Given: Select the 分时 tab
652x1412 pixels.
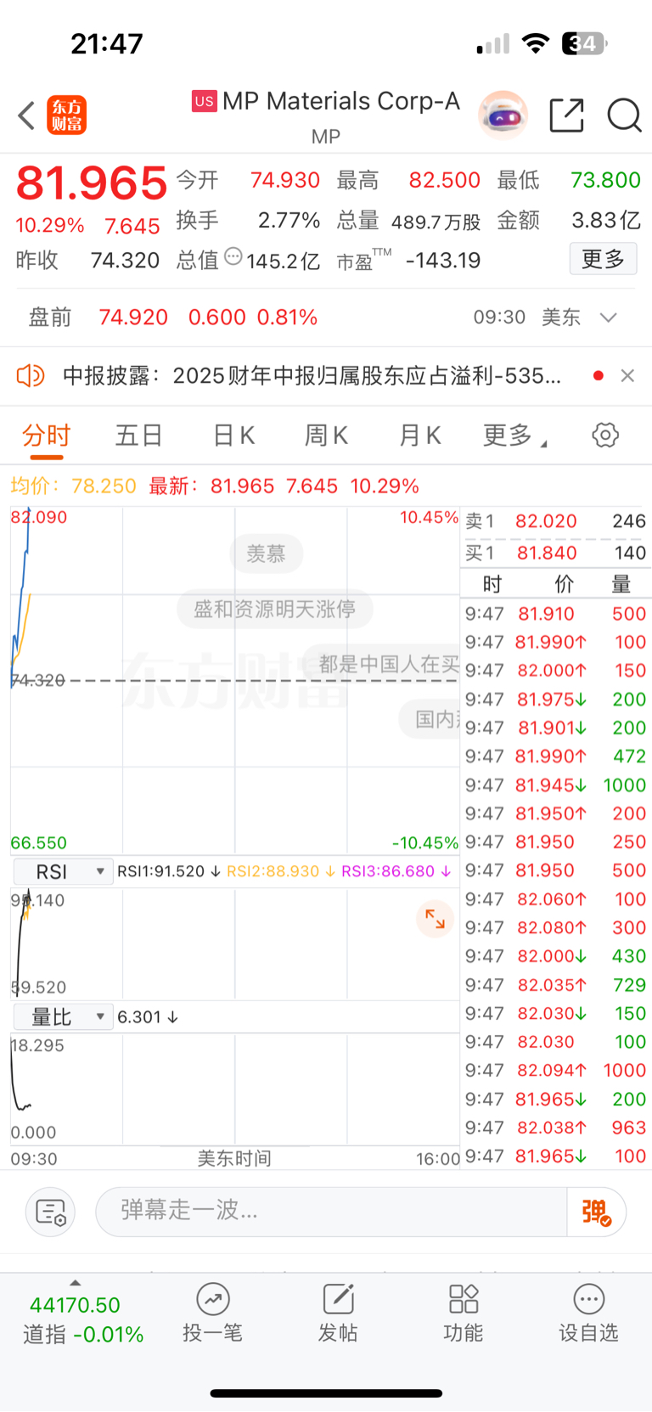Looking at the screenshot, I should pyautogui.click(x=47, y=436).
